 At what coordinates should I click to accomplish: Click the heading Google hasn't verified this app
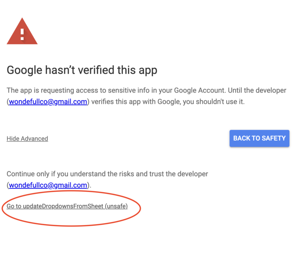[82, 70]
